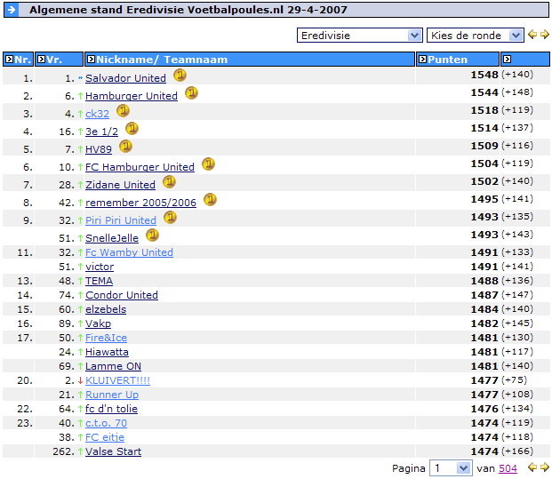The image size is (552, 479).
Task: Click the sort icon in Nr. column header
Action: (x=8, y=60)
